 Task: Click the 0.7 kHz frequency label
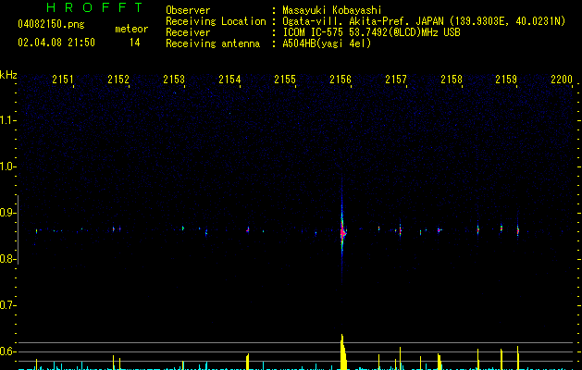7,305
